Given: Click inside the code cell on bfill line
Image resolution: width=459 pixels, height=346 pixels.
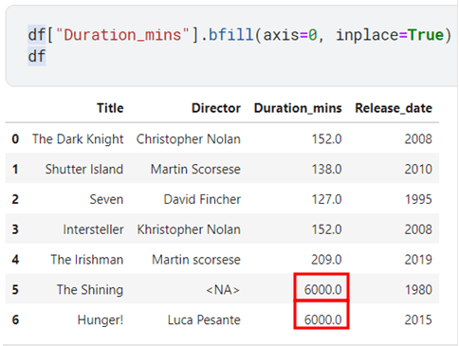Looking at the screenshot, I should tap(239, 35).
